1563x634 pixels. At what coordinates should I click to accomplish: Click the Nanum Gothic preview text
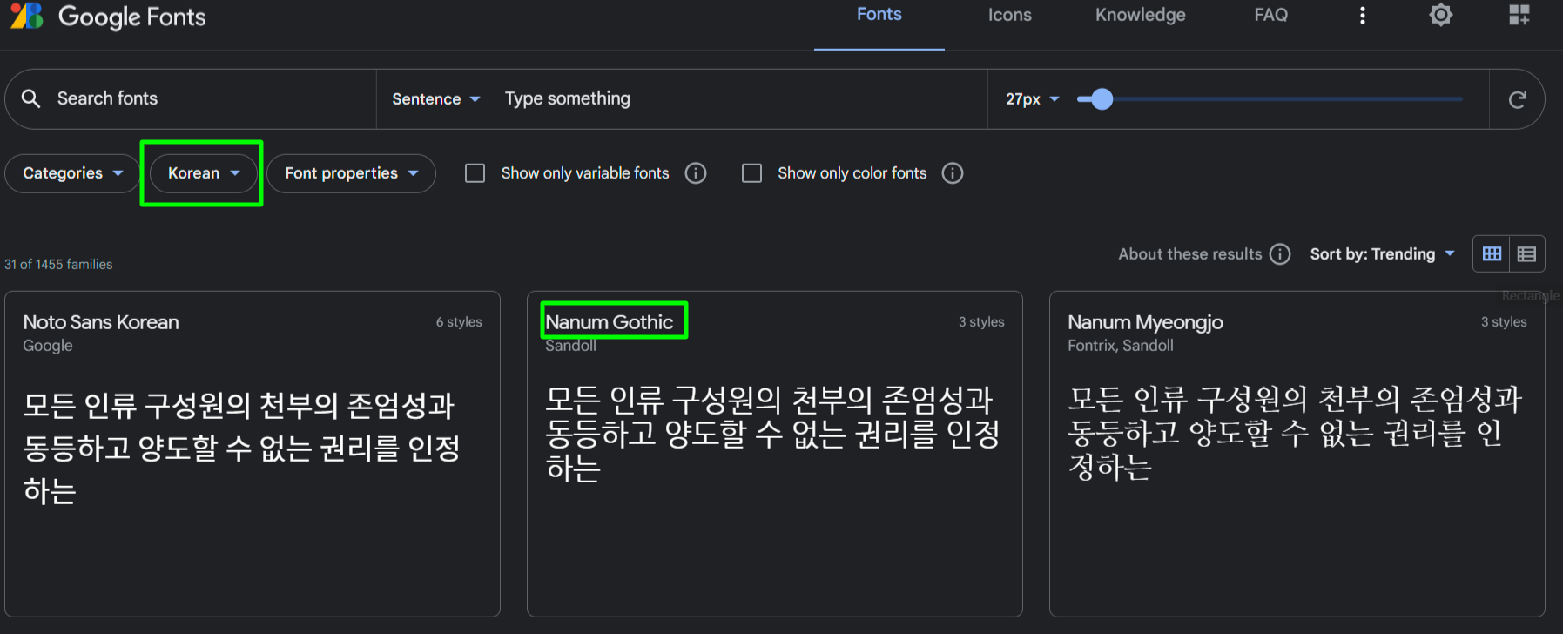pyautogui.click(x=772, y=434)
